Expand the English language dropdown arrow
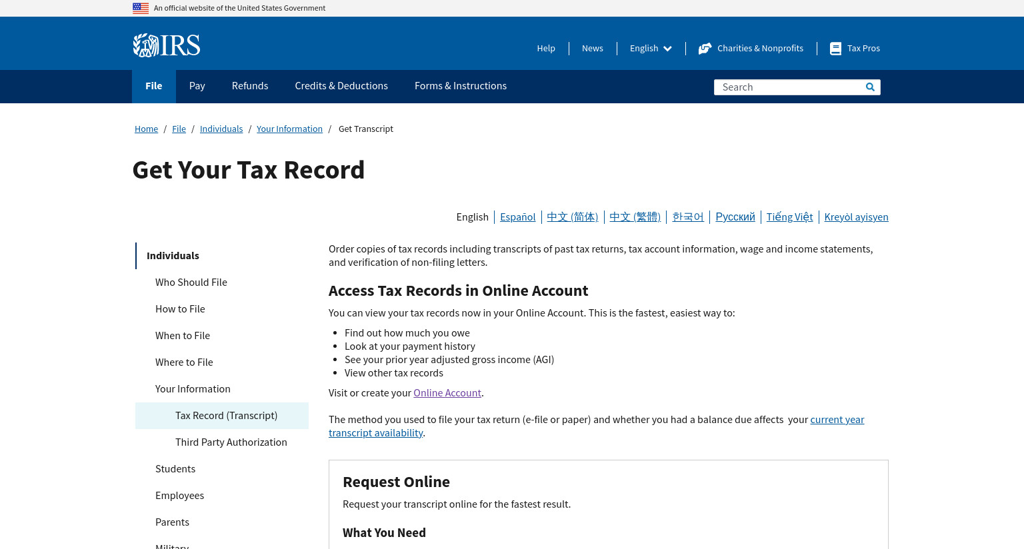This screenshot has height=549, width=1024. (667, 49)
